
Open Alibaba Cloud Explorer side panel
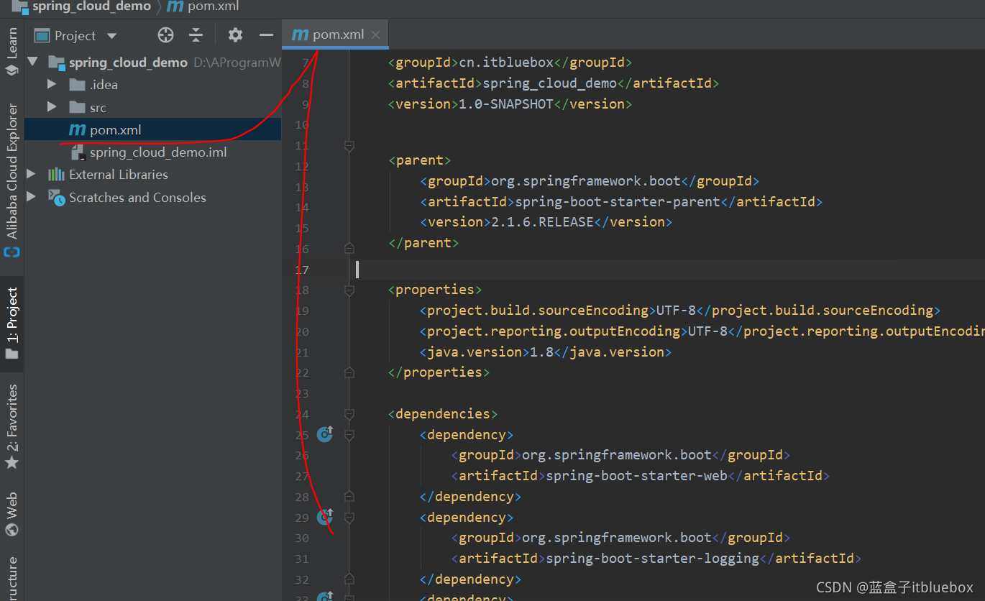click(x=12, y=180)
